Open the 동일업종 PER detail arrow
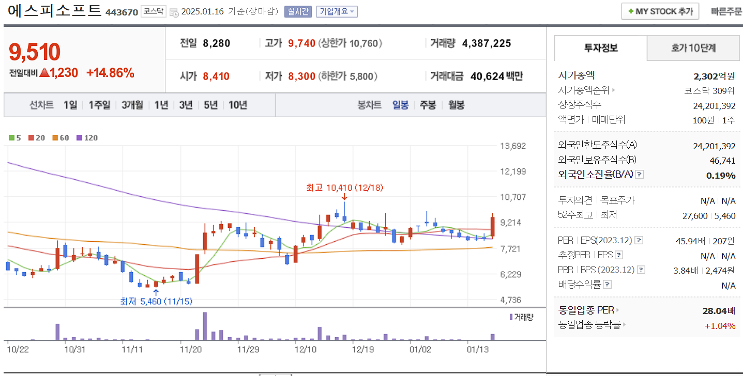This screenshot has width=743, height=376. pos(618,310)
